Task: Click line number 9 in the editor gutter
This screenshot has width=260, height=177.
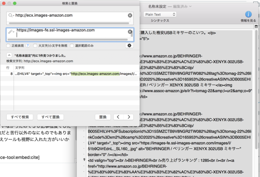Action: pos(84,159)
